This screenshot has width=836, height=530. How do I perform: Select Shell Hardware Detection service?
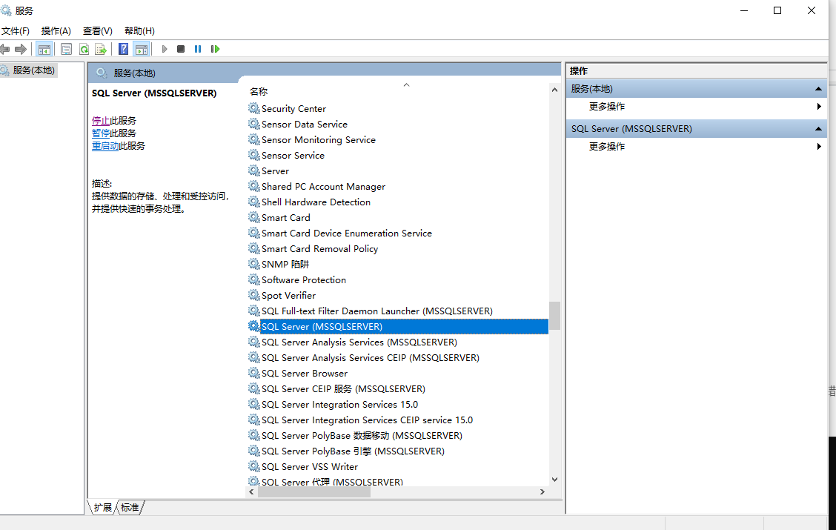(x=316, y=202)
